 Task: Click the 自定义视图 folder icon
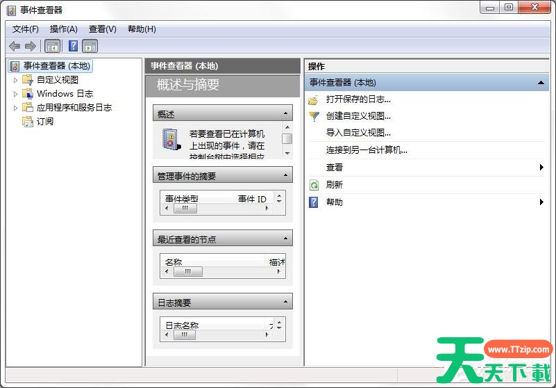[x=28, y=79]
